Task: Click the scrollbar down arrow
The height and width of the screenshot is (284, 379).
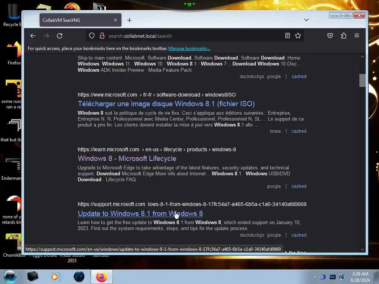Action: 362,250
